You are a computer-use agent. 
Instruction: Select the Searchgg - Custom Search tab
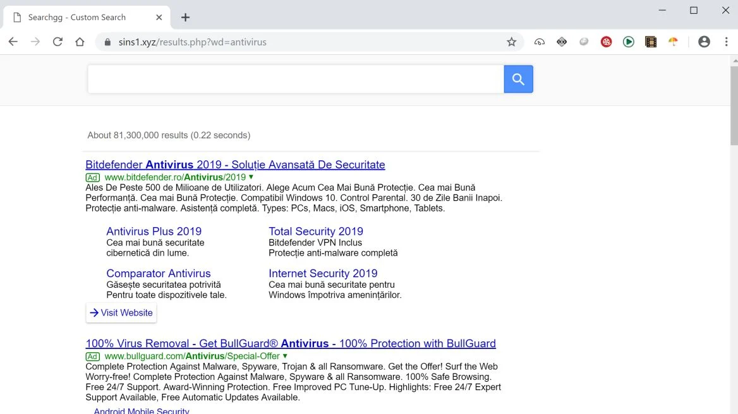[87, 18]
